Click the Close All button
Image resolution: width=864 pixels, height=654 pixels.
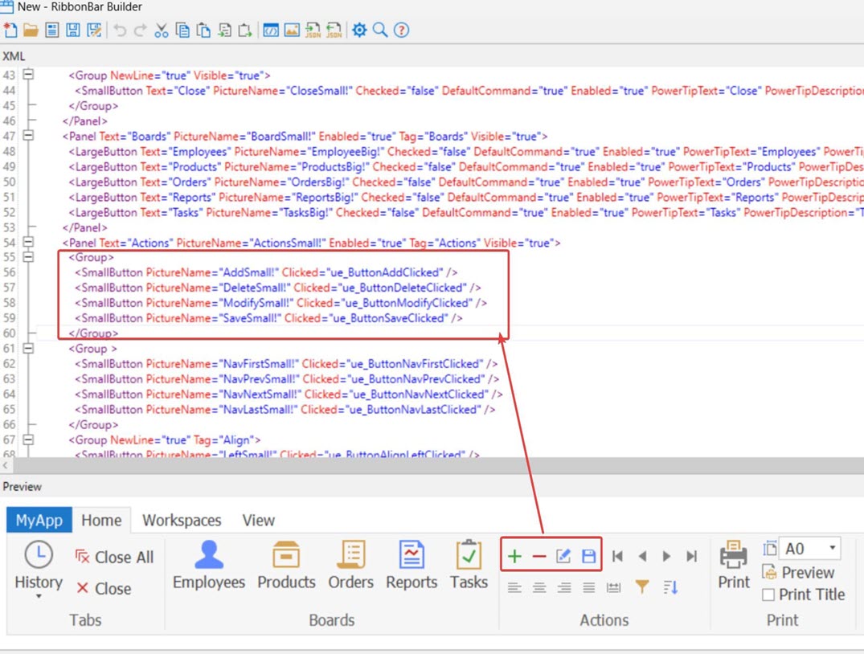pos(114,557)
